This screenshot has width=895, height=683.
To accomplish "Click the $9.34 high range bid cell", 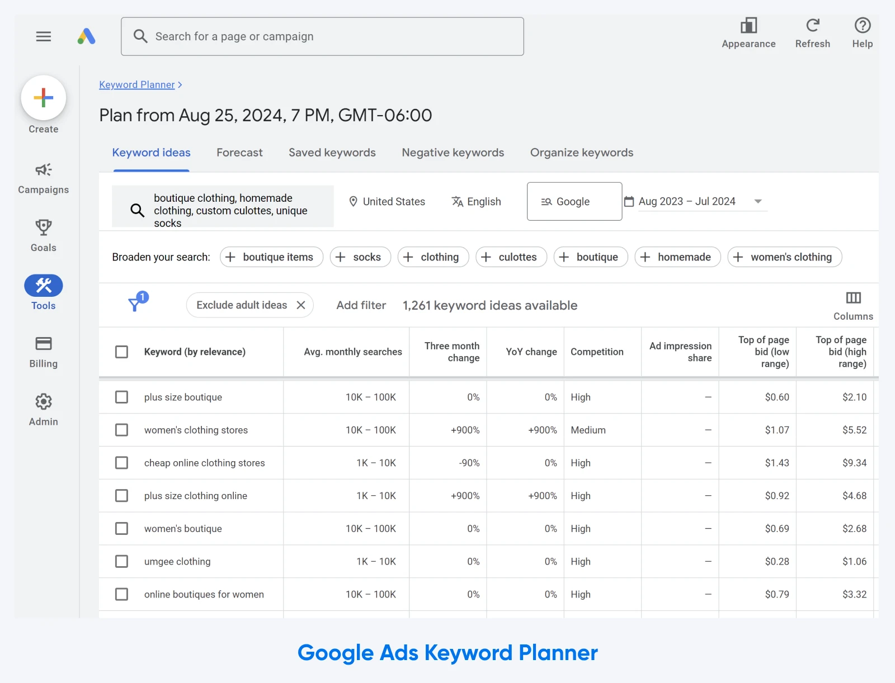I will (x=854, y=463).
